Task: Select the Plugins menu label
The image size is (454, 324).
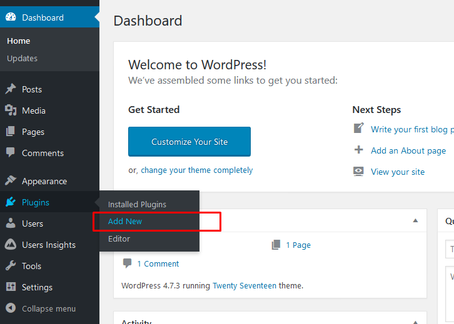Action: (x=35, y=203)
